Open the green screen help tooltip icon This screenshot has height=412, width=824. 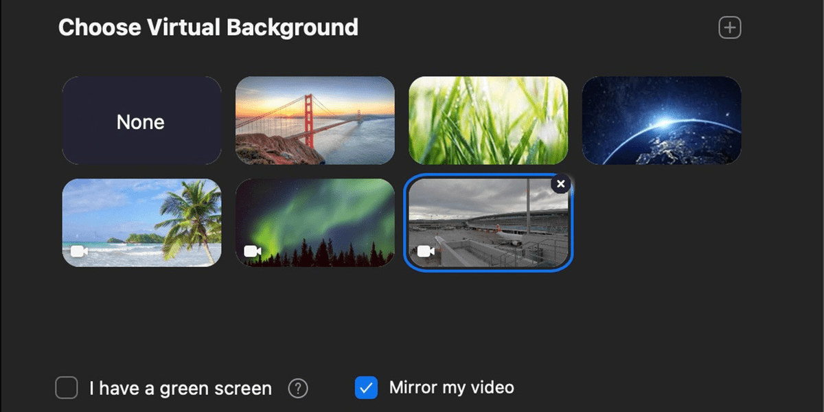298,388
